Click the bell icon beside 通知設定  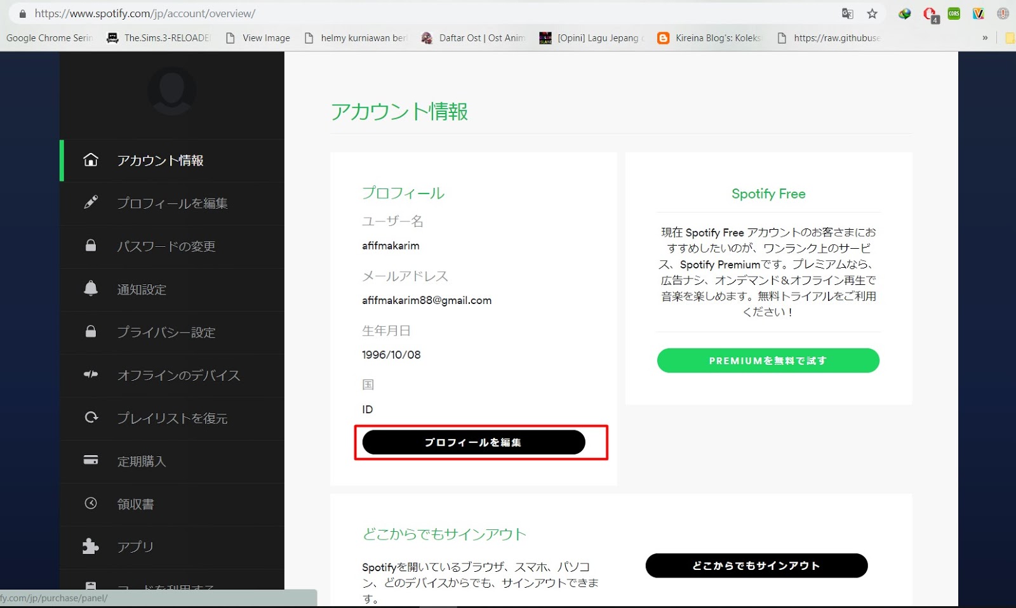tap(91, 288)
